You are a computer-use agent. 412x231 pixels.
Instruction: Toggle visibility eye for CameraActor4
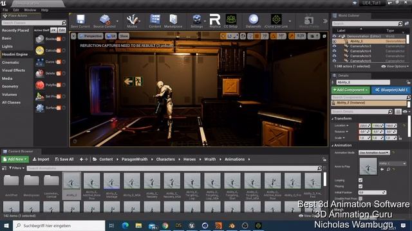(x=334, y=51)
